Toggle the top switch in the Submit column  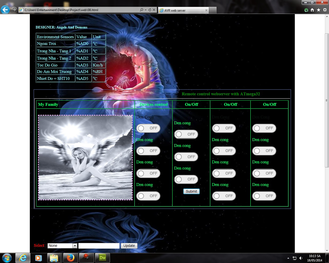tap(186, 134)
